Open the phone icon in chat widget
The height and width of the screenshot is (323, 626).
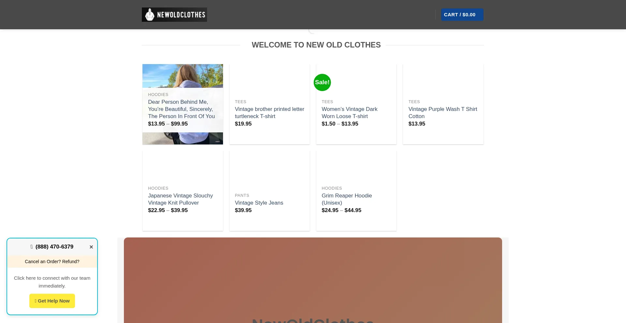(x=31, y=247)
